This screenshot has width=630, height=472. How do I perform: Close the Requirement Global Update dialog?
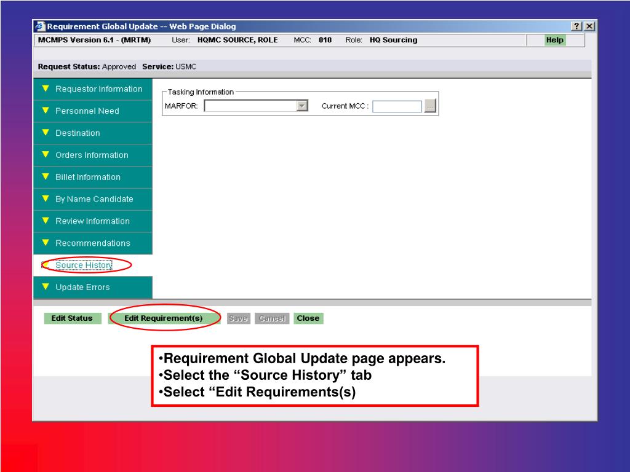(x=589, y=26)
